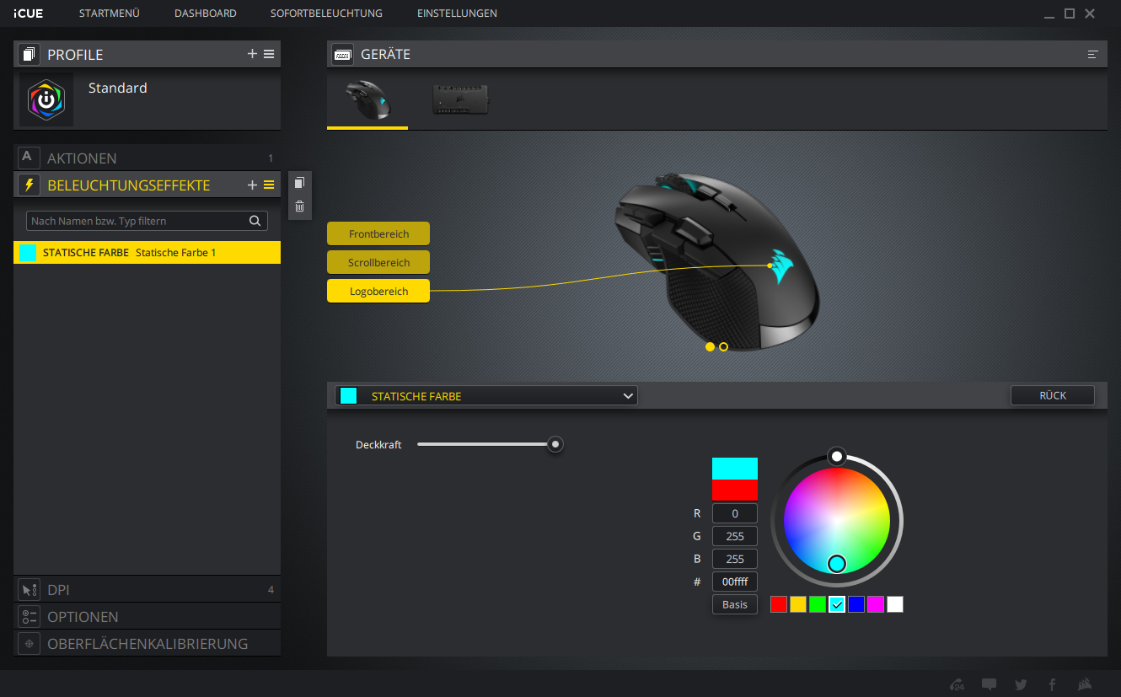Focus the B value field
Viewport: 1121px width, 697px height.
tap(735, 559)
